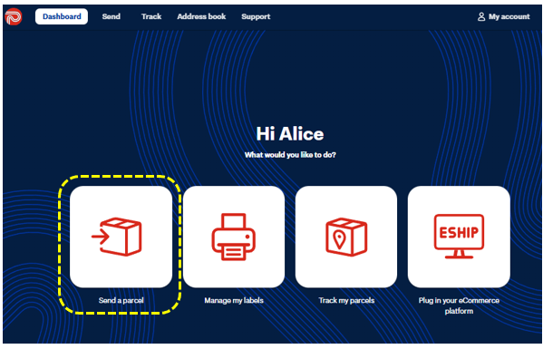The height and width of the screenshot is (349, 543).
Task: Open the Support menu item
Action: tap(256, 16)
